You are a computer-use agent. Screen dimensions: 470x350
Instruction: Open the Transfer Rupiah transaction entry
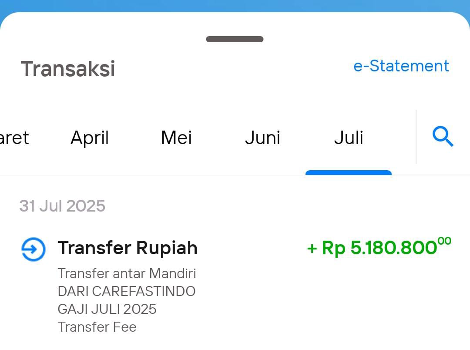coord(235,285)
